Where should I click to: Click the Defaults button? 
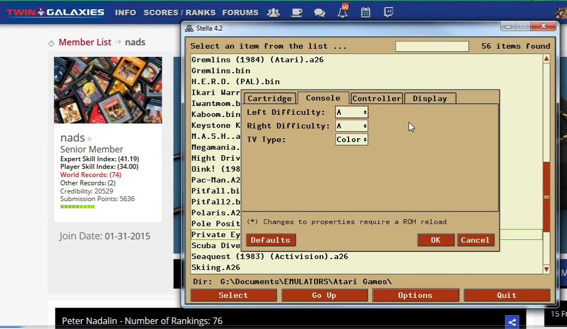click(270, 240)
